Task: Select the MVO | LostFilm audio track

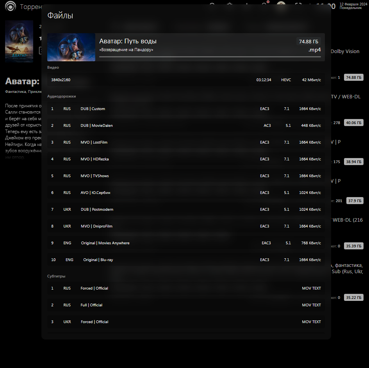Action: click(186, 142)
